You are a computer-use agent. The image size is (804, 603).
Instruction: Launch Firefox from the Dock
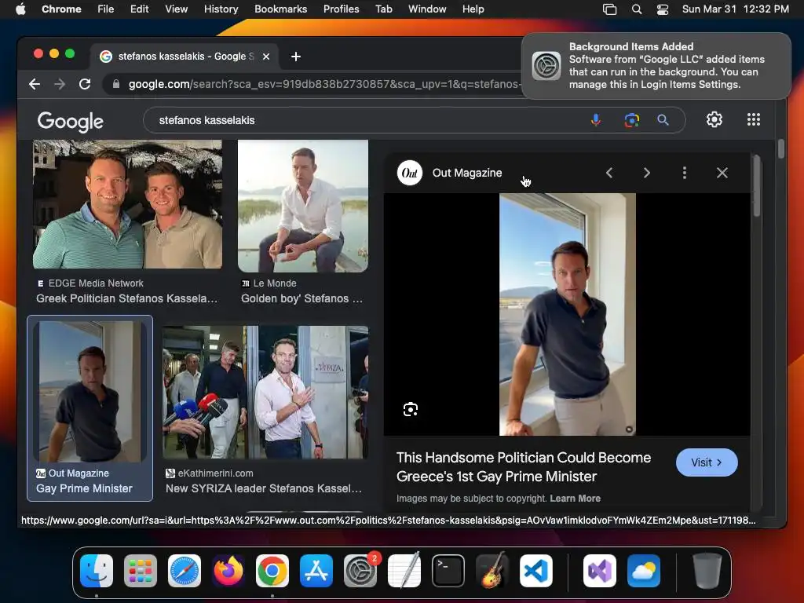[228, 571]
